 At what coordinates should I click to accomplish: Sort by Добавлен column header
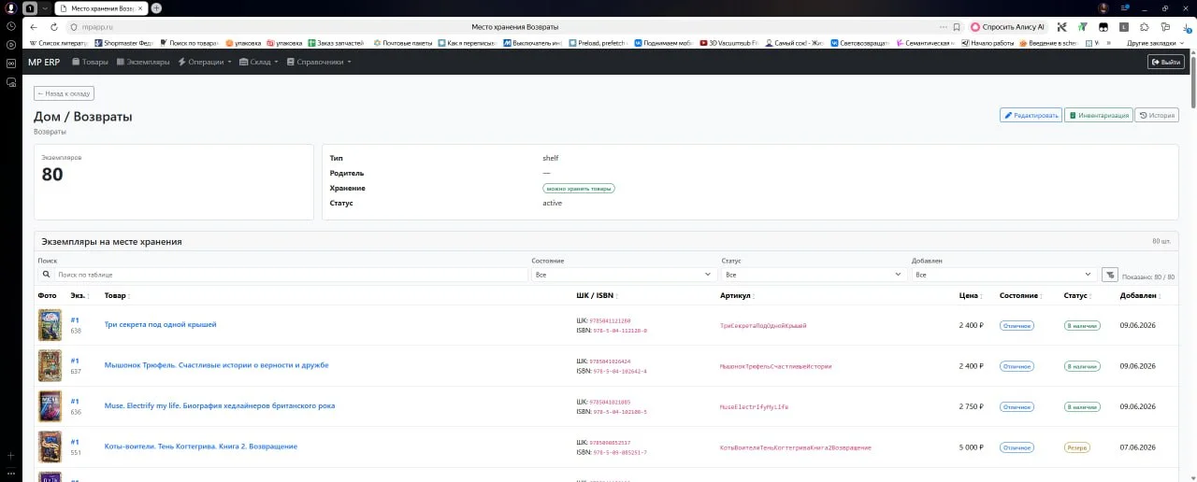pyautogui.click(x=1140, y=295)
